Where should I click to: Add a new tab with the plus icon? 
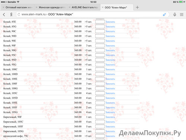(137, 7)
